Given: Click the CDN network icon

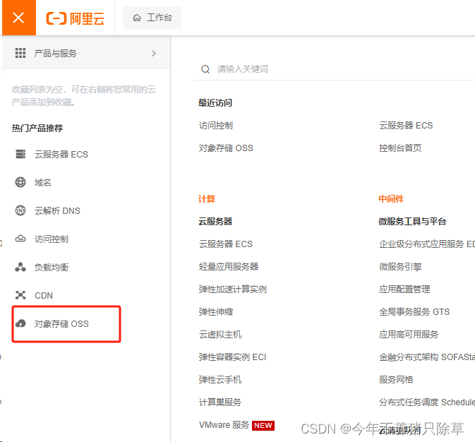Looking at the screenshot, I should click(x=20, y=295).
